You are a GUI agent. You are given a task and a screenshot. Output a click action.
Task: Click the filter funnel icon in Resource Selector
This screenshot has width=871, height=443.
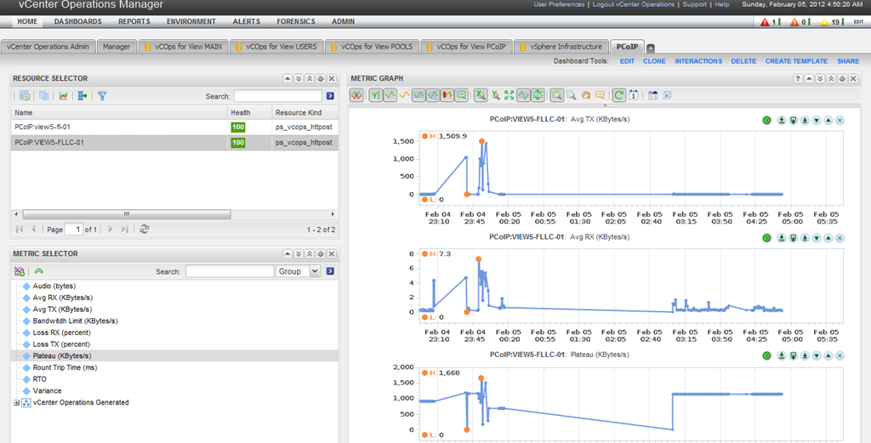pos(102,96)
